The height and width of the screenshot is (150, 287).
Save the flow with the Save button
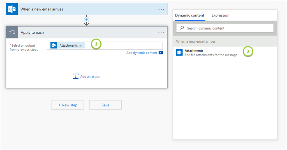[105, 105]
